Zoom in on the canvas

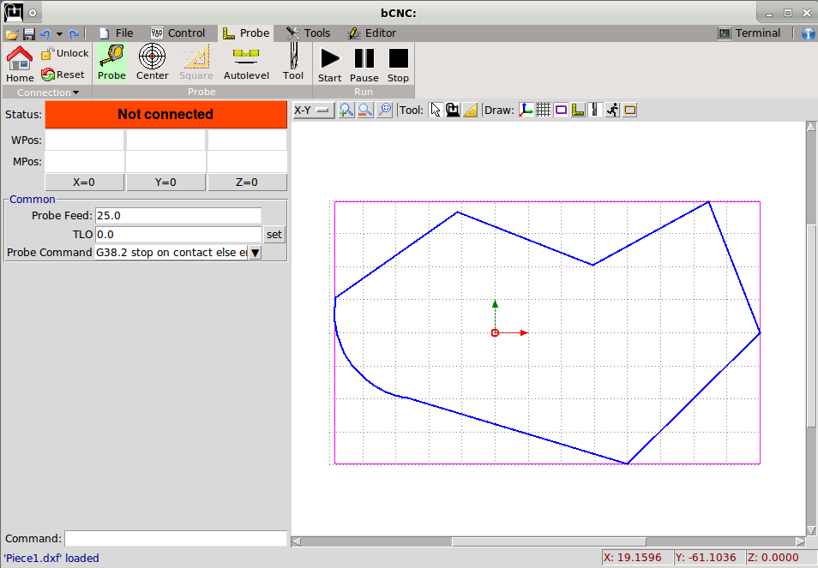click(x=346, y=110)
